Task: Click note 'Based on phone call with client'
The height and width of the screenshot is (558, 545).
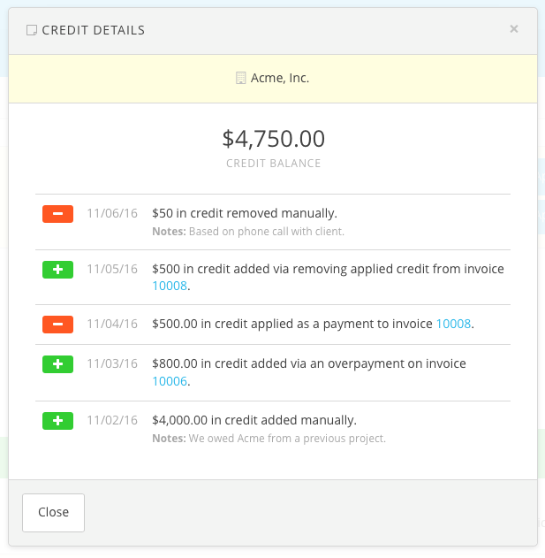Action: pyautogui.click(x=267, y=232)
